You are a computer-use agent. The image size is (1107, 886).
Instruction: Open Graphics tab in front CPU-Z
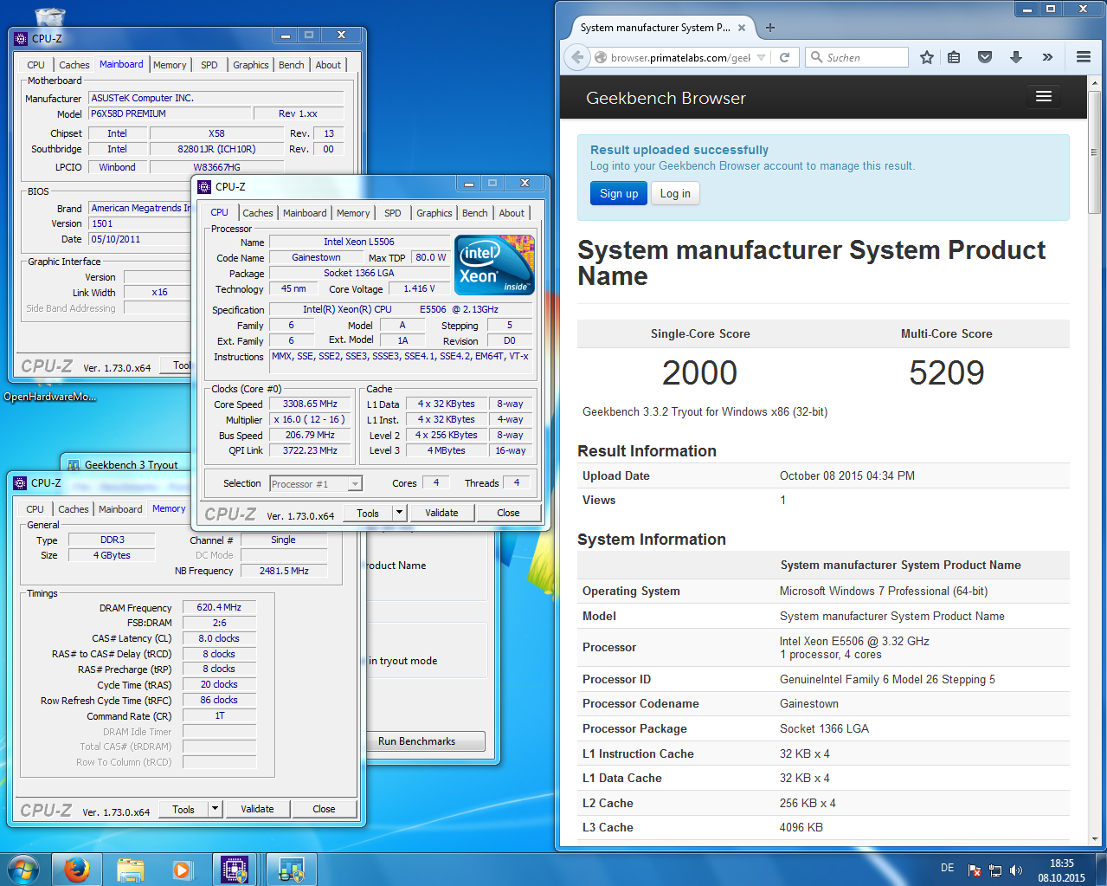pyautogui.click(x=434, y=213)
